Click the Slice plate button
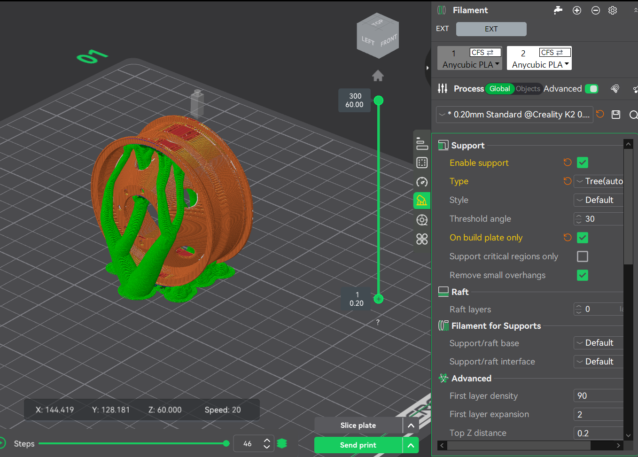The width and height of the screenshot is (638, 457). tap(358, 426)
